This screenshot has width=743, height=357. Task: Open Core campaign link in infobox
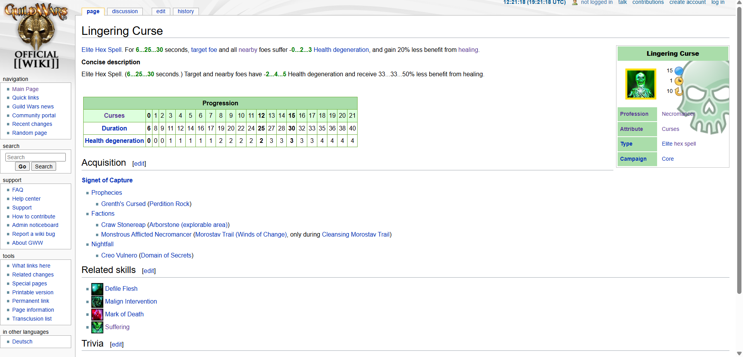668,159
